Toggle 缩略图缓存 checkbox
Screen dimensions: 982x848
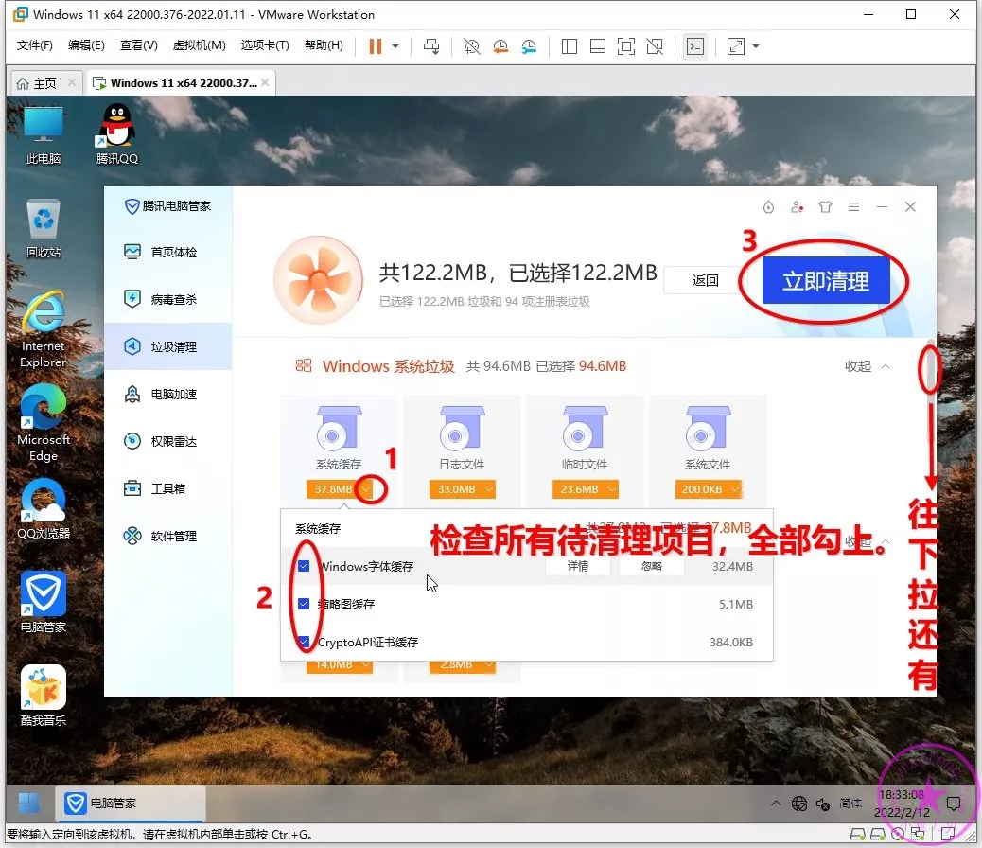coord(304,604)
